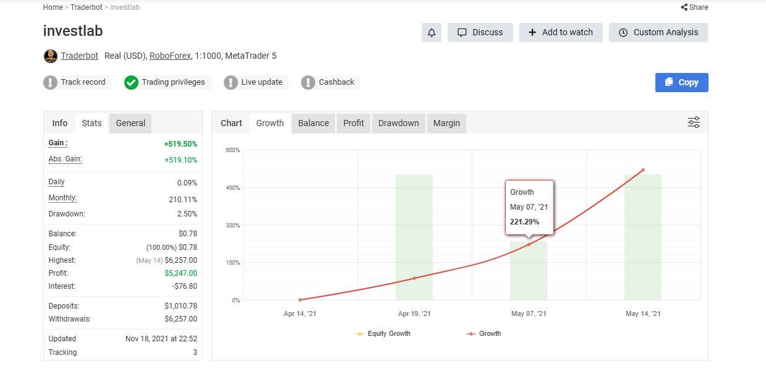Click the $6,257.00 withdrawals value
Image resolution: width=766 pixels, height=371 pixels.
coord(181,319)
